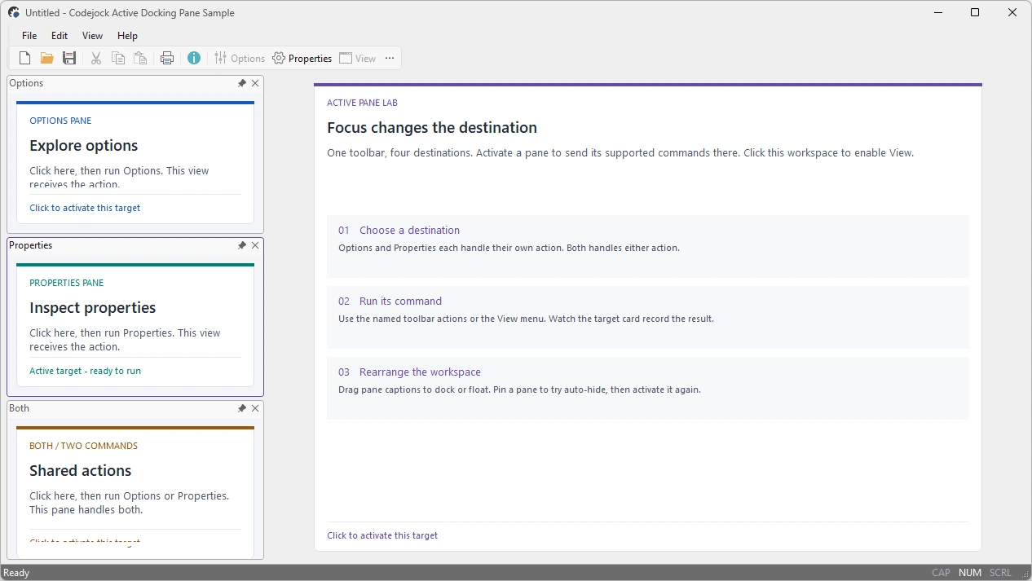This screenshot has width=1032, height=581.
Task: Close the Properties pane
Action: (255, 245)
